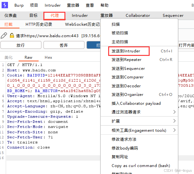Choose 发送到Sequencer in context menu
Viewport: 194px width, 174px height.
[x=139, y=68]
